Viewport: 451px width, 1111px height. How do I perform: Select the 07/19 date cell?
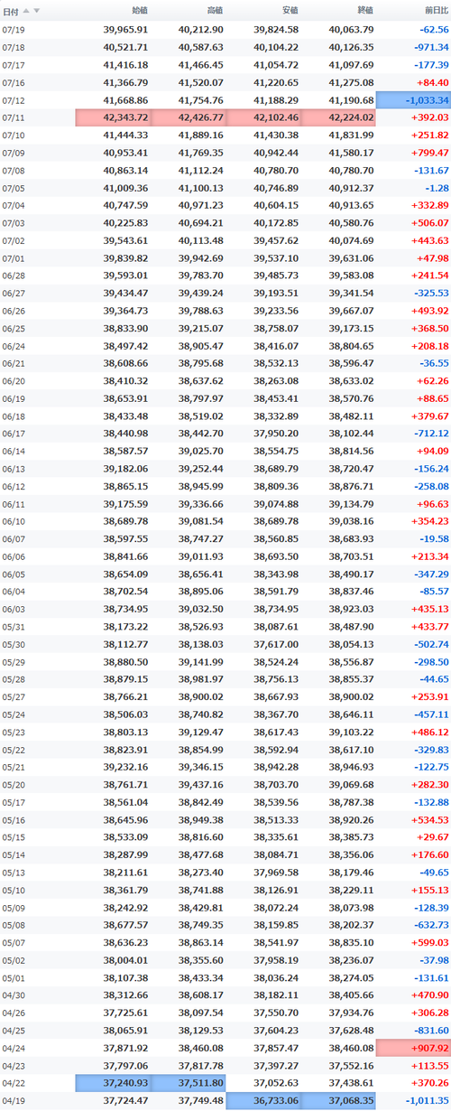(14, 30)
